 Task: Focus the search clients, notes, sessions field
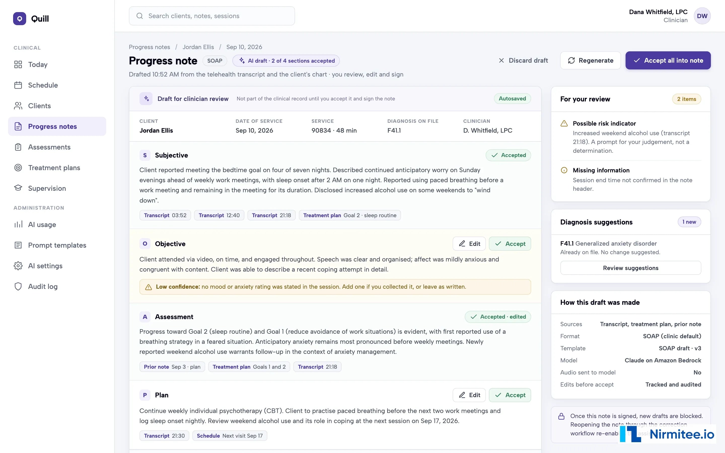pos(212,16)
